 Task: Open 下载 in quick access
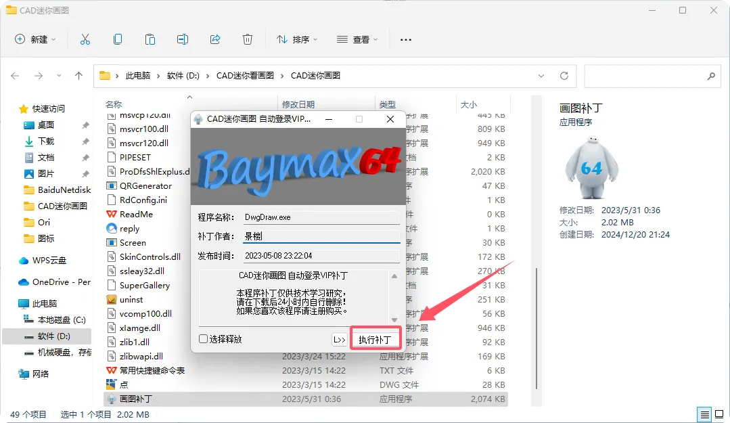click(45, 141)
